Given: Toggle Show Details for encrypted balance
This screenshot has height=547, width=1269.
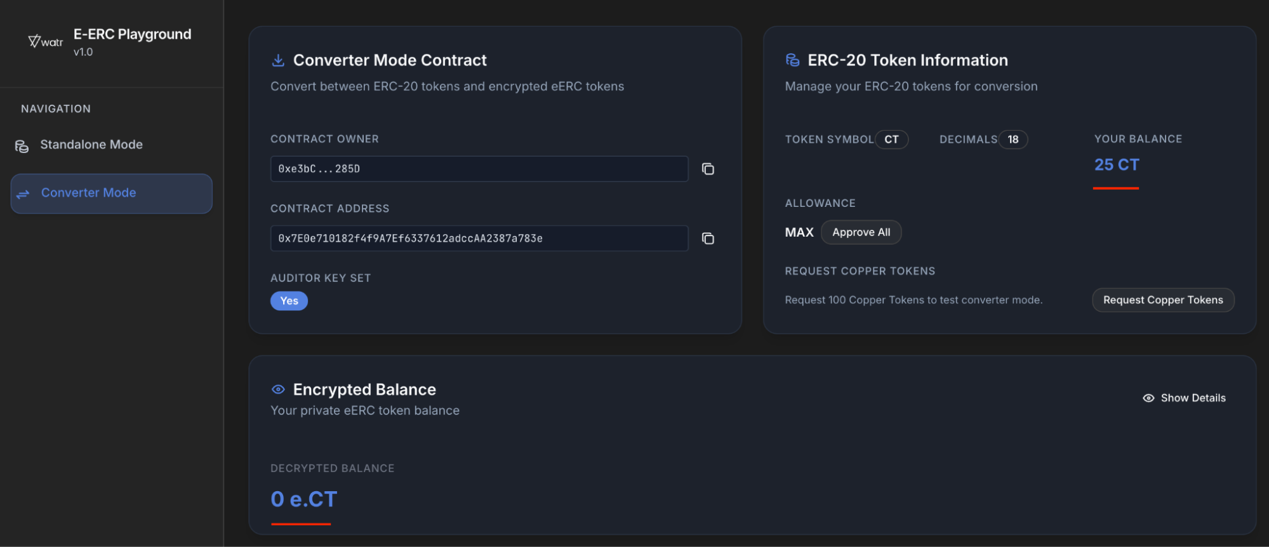Looking at the screenshot, I should (1184, 398).
